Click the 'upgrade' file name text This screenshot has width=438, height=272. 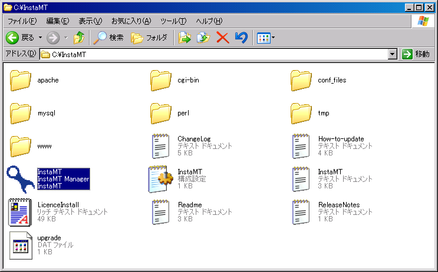(x=49, y=238)
